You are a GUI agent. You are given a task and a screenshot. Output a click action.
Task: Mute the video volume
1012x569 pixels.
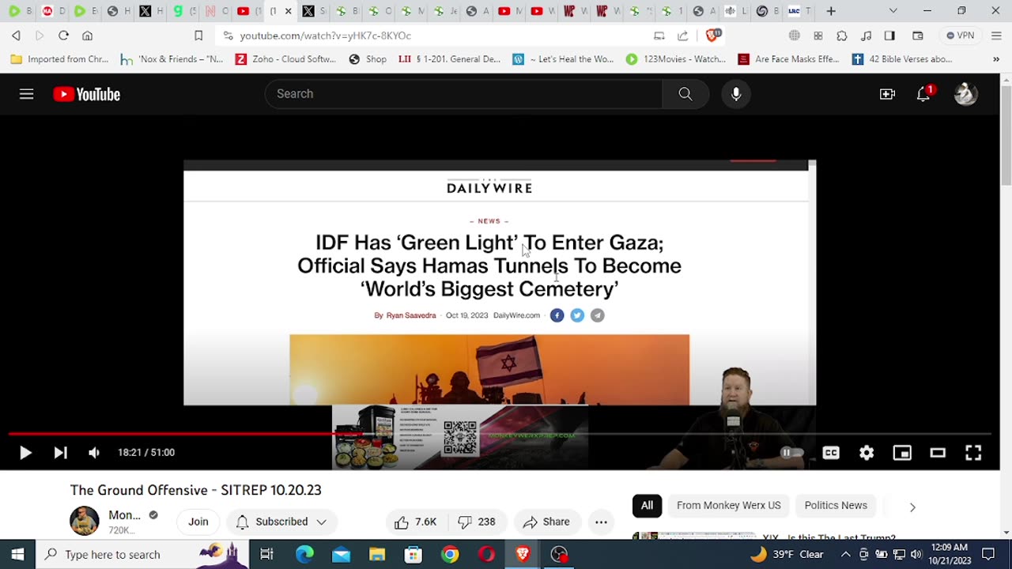(94, 452)
